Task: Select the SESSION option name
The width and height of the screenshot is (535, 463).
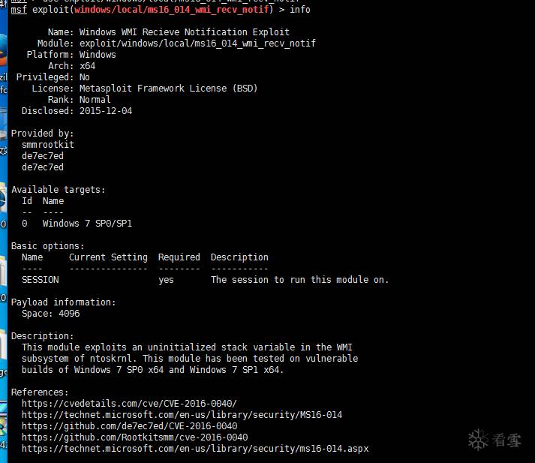Action: [x=41, y=280]
